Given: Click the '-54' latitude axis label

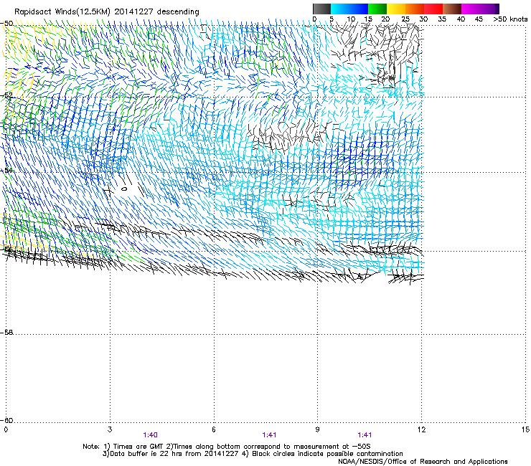Looking at the screenshot, I should coord(7,170).
